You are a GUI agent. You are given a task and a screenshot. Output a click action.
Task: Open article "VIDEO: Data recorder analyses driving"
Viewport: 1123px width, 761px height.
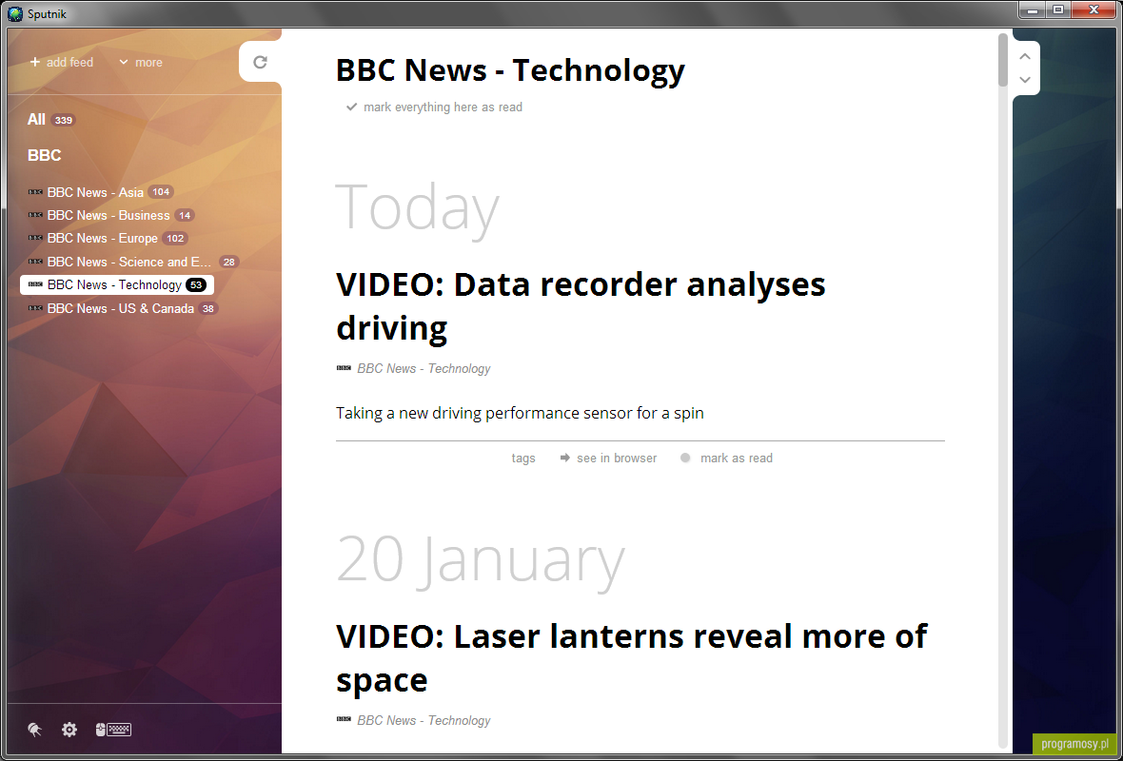tap(581, 306)
